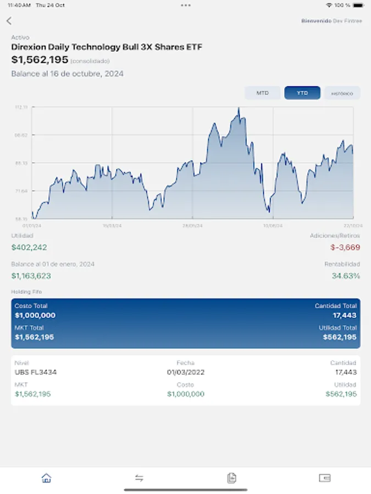Viewport: 371px width, 494px height.
Task: Open the Home tab in bottom navigation
Action: tap(46, 478)
